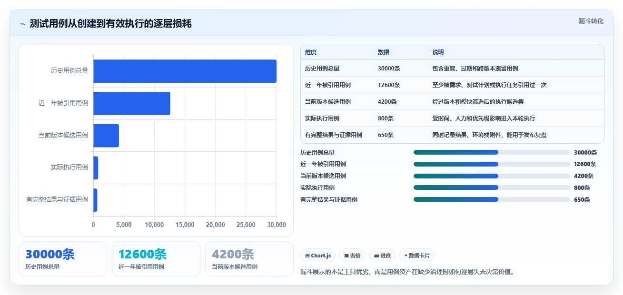Click the 12600条 value beside the progress bar

point(585,164)
